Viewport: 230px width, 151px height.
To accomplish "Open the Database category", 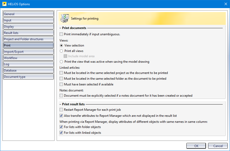I will coord(28,71).
